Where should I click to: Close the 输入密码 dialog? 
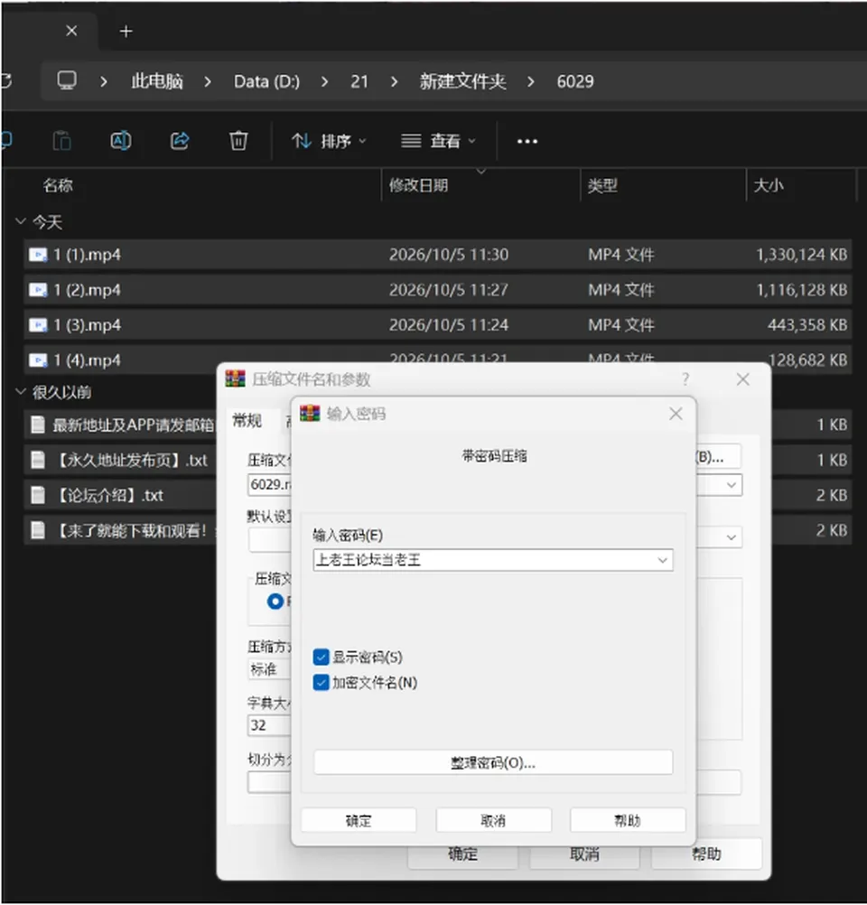[676, 414]
